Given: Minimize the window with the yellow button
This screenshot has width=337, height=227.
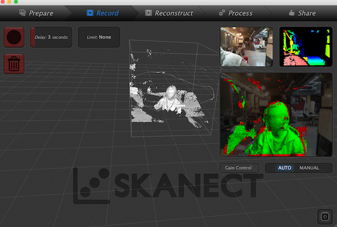Looking at the screenshot, I should pyautogui.click(x=9, y=2).
